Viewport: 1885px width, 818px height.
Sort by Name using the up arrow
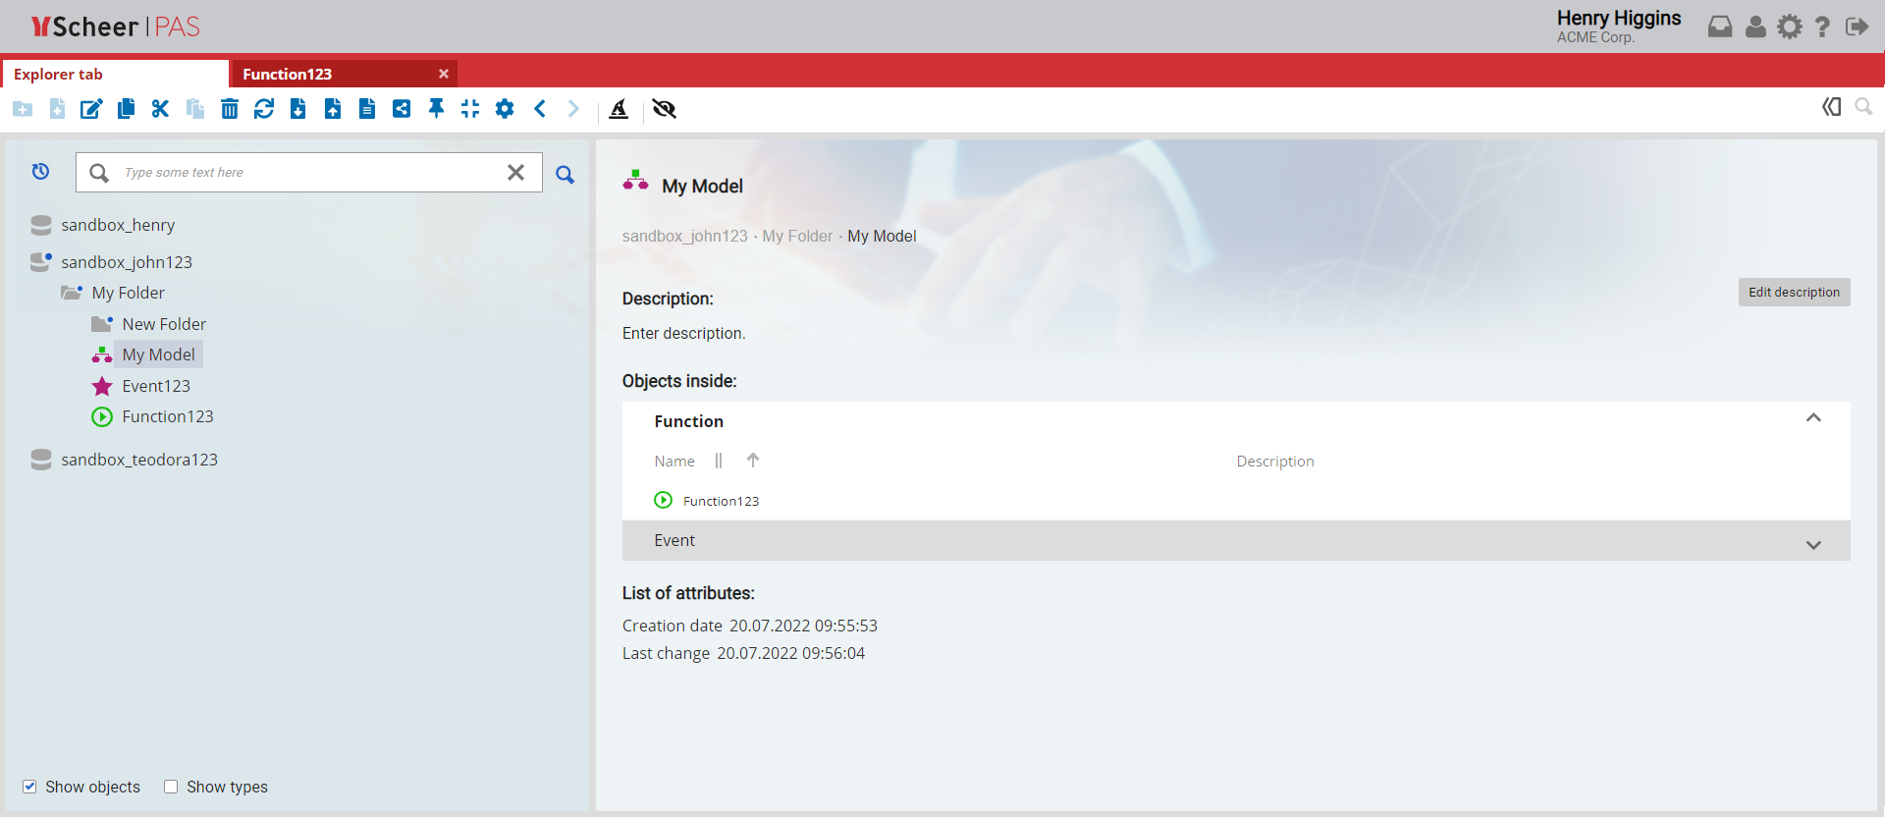753,460
